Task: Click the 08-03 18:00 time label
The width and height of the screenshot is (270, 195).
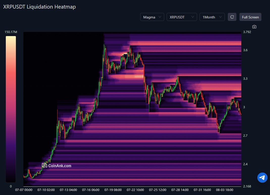Action: click(225, 190)
